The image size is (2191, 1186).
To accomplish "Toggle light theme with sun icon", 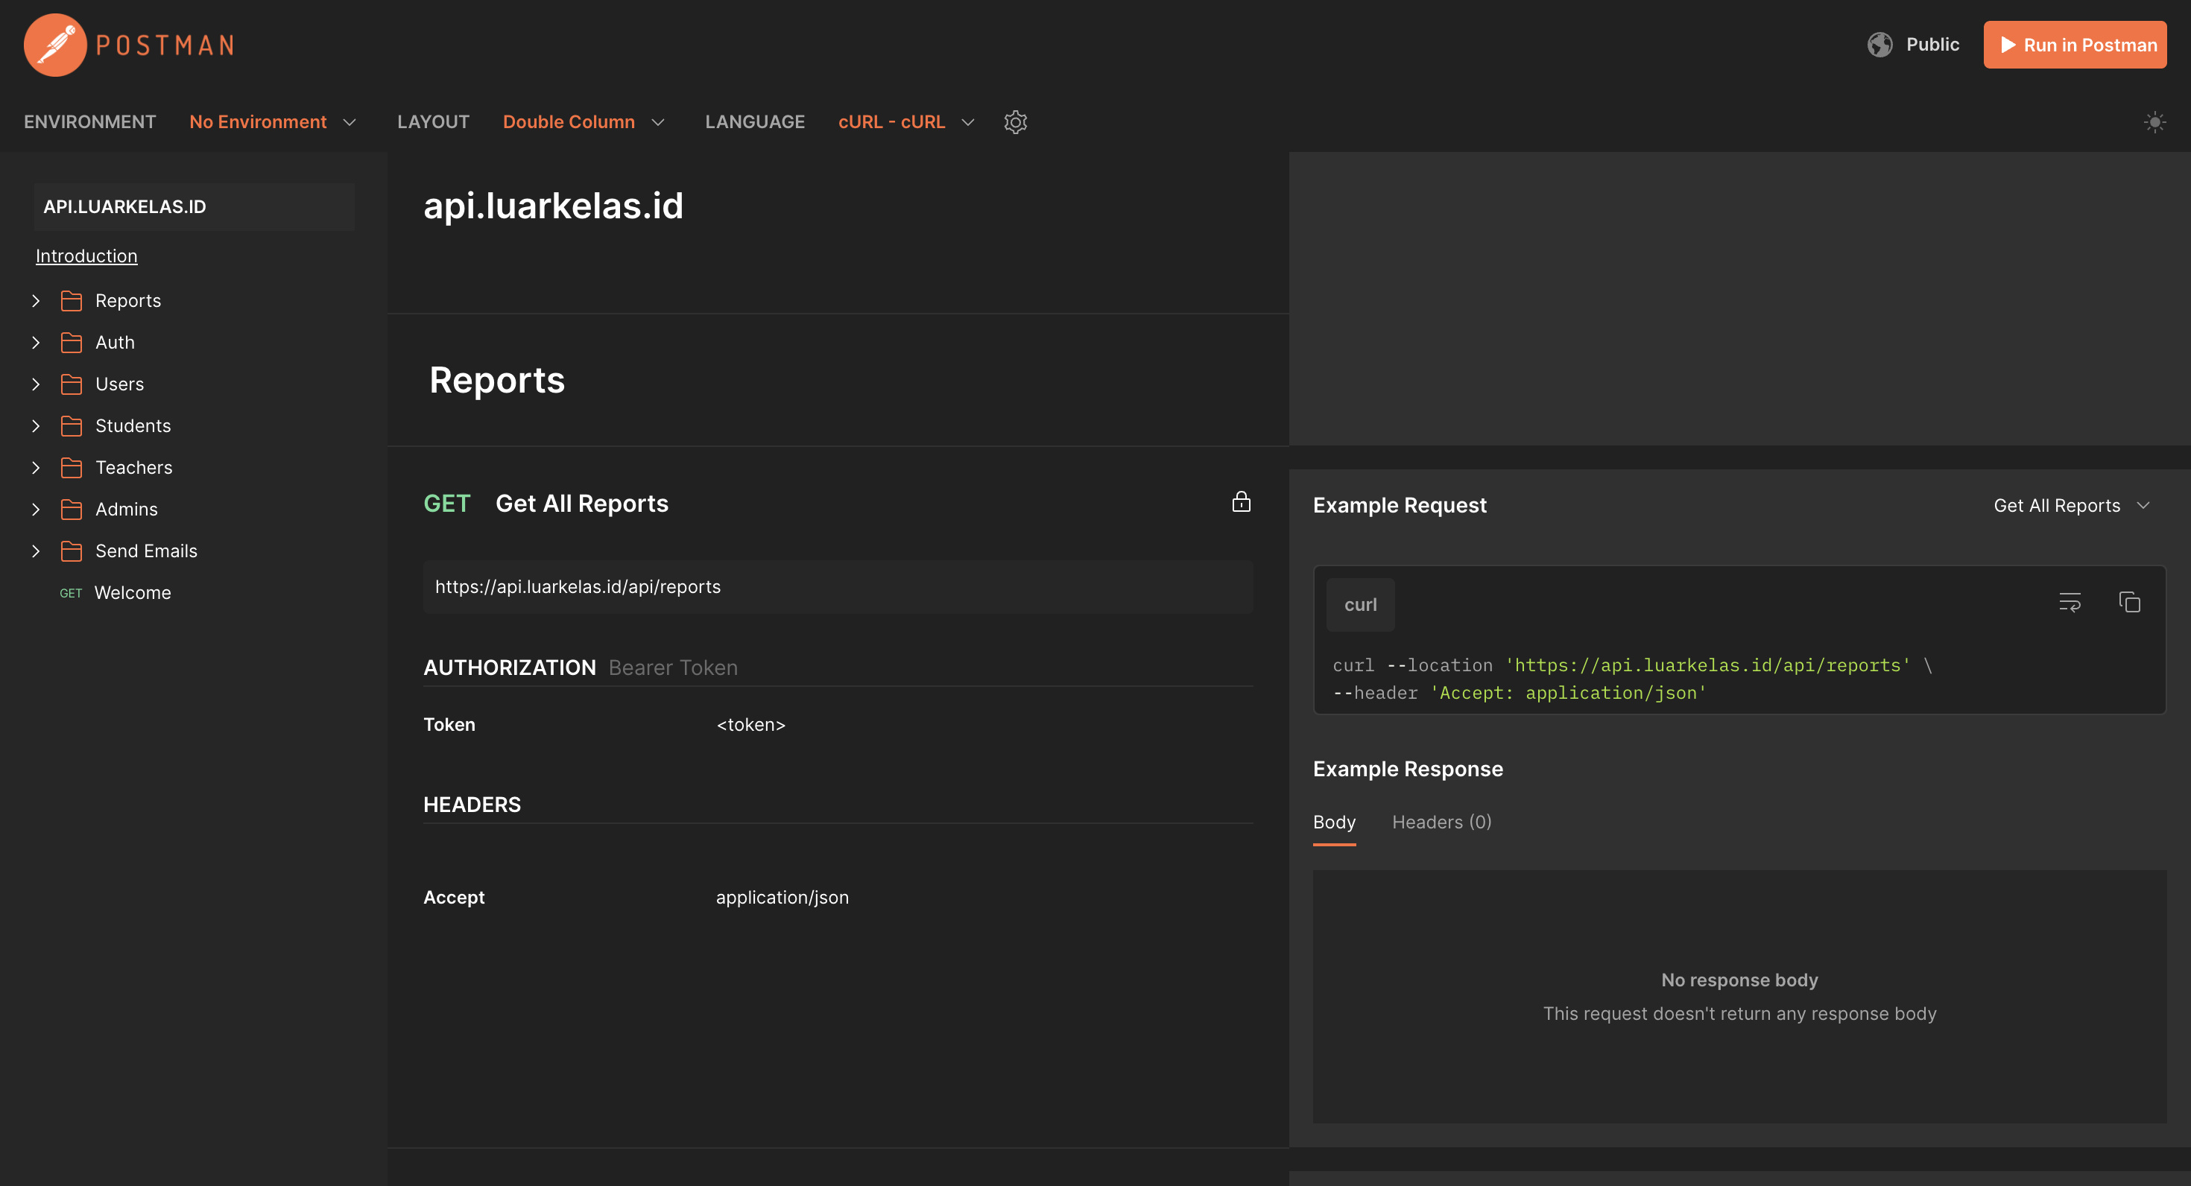I will click(2154, 121).
